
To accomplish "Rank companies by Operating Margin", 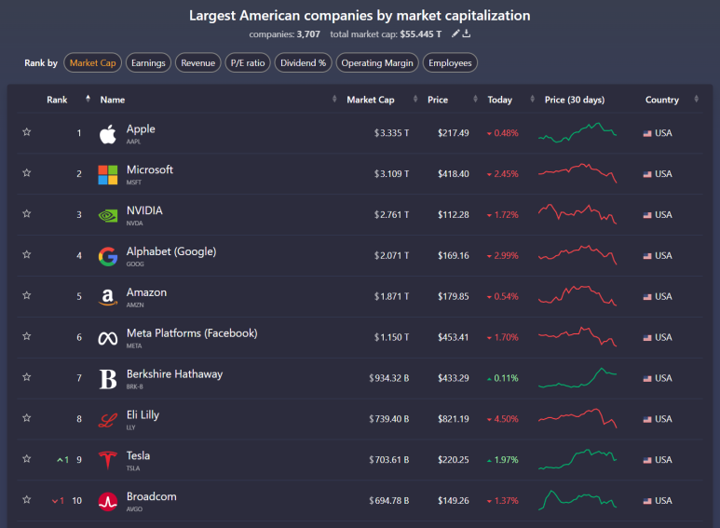I will click(377, 63).
